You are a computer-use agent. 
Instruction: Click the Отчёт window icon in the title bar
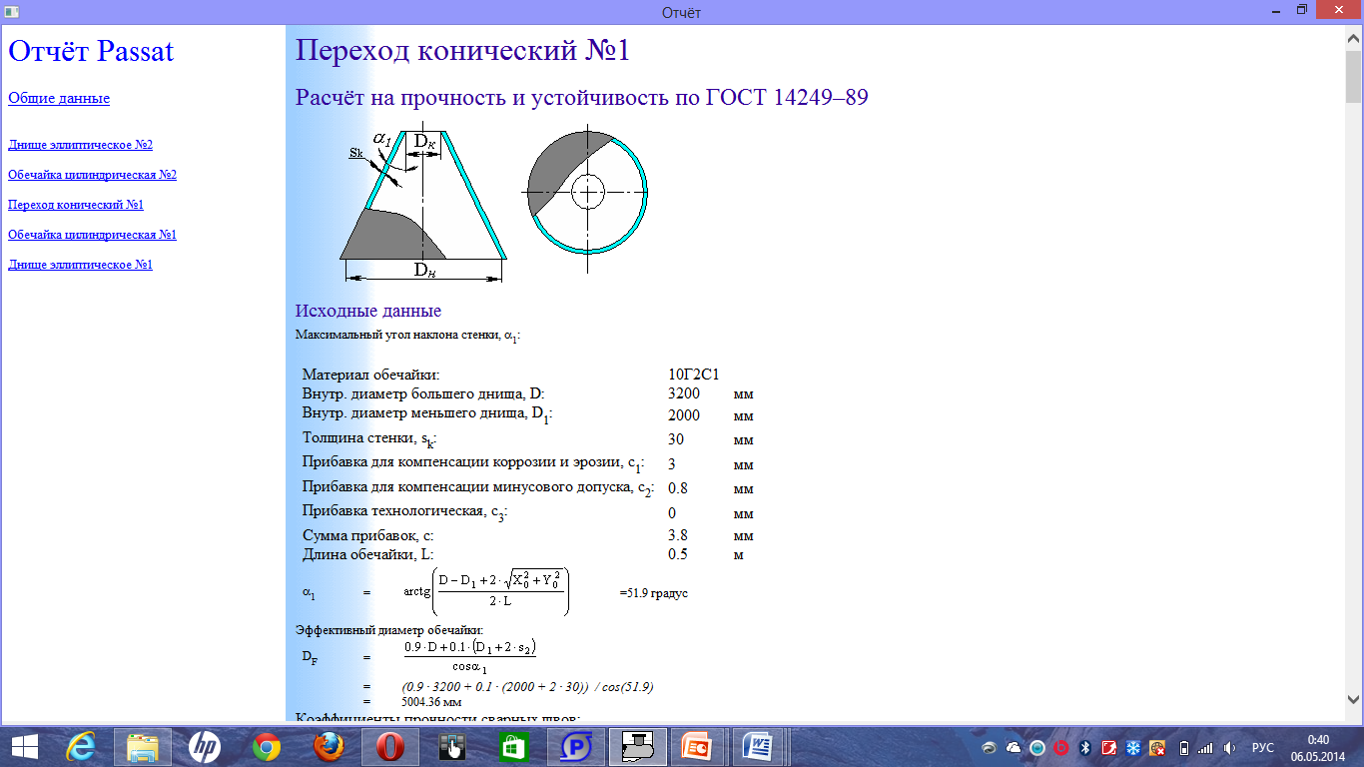click(10, 12)
